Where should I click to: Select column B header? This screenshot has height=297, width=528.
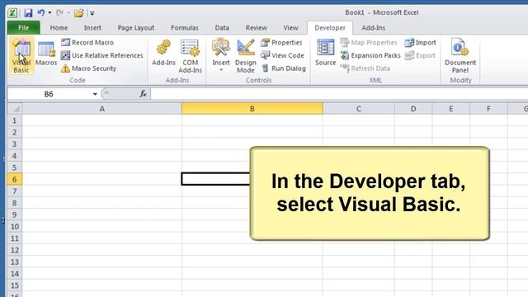(x=252, y=108)
